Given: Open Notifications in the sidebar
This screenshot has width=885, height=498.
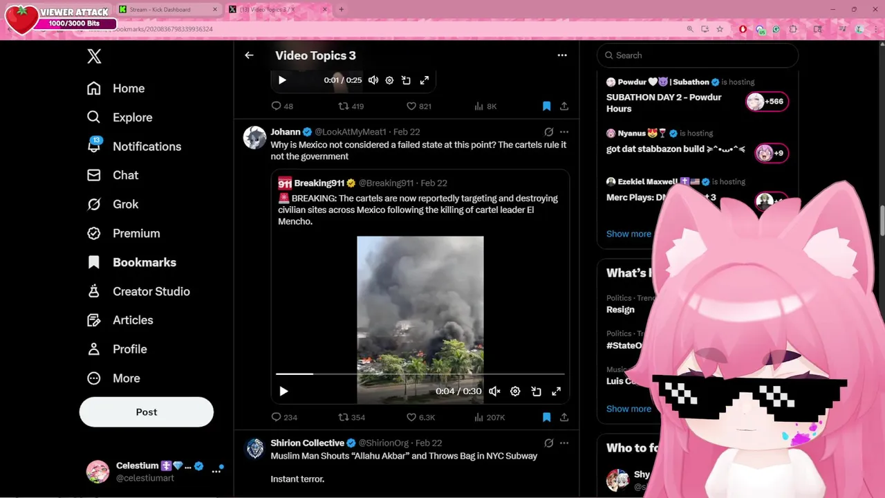Looking at the screenshot, I should [133, 147].
